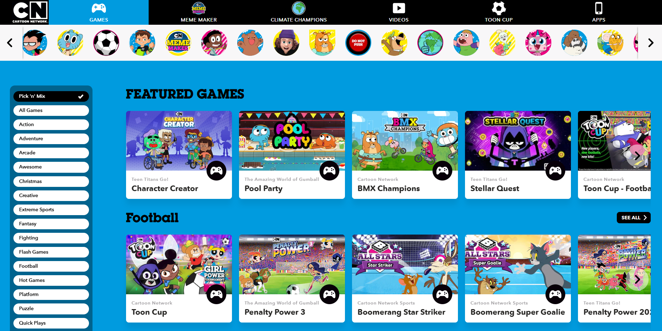
Task: Open the Stellar Quest game title
Action: (495, 189)
